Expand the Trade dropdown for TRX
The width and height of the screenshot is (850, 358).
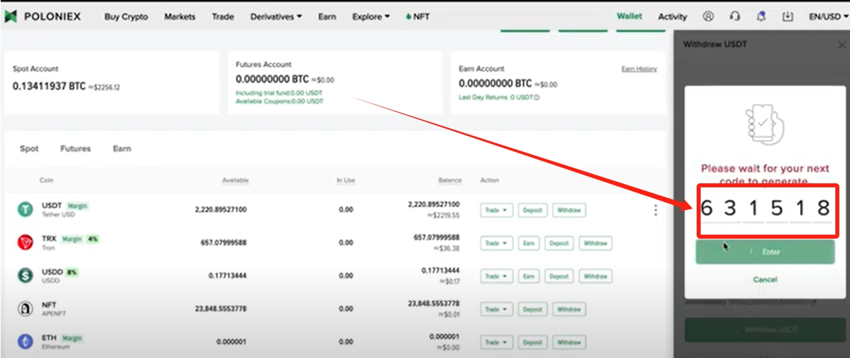pyautogui.click(x=496, y=243)
